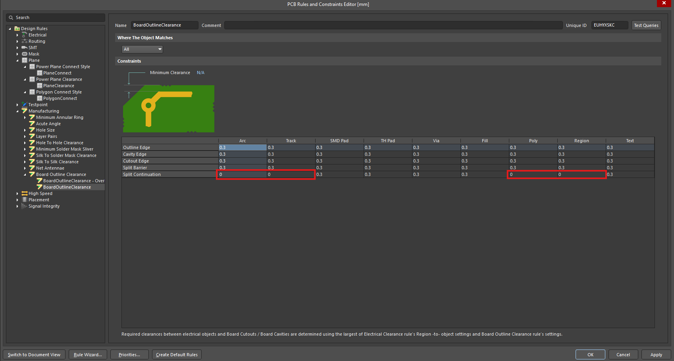Click the SMT category icon
The image size is (674, 361).
pos(25,48)
